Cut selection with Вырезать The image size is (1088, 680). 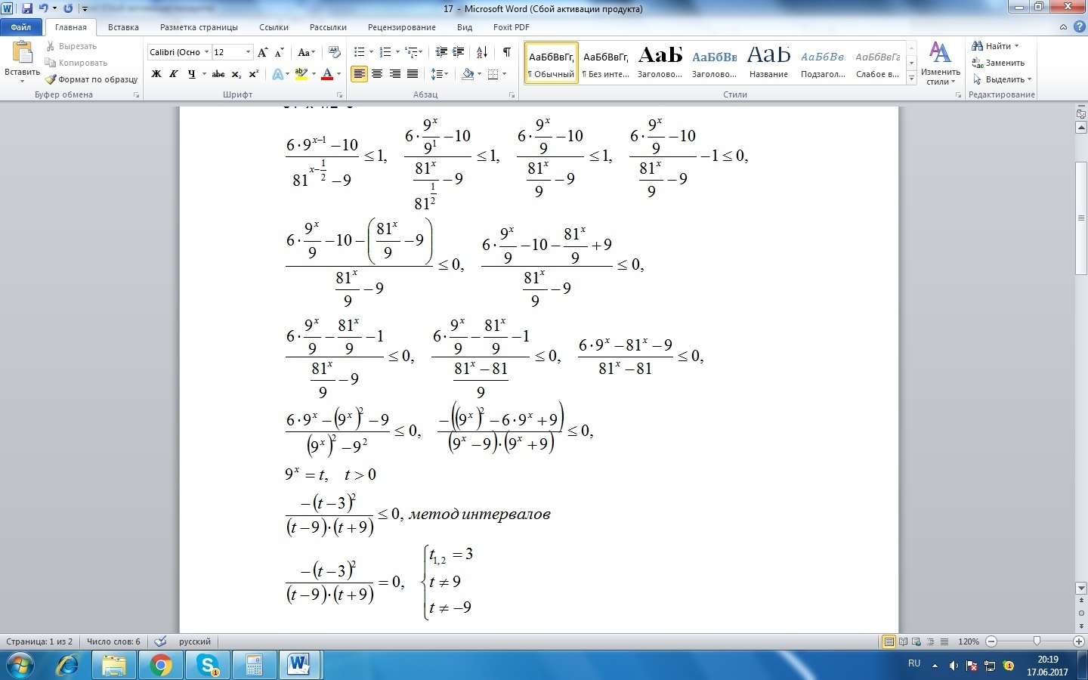point(71,46)
